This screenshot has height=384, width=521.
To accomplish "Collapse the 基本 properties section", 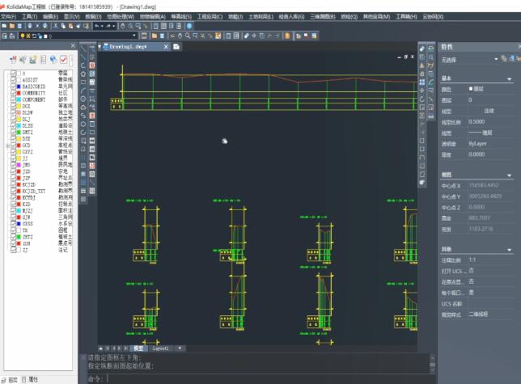I will tap(510, 78).
